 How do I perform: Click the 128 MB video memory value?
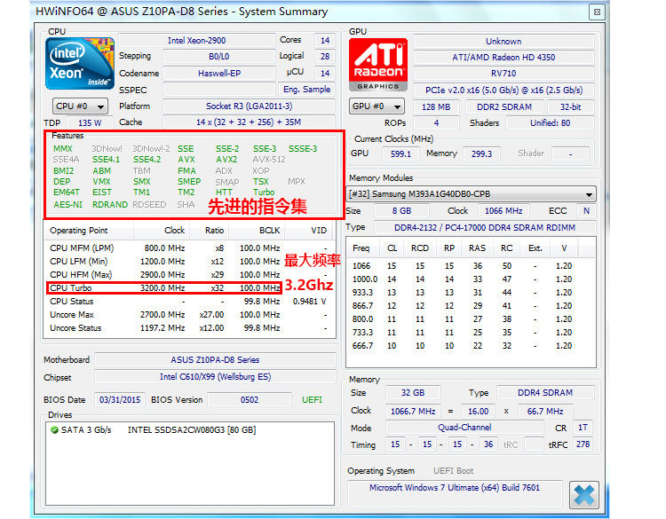[x=436, y=107]
